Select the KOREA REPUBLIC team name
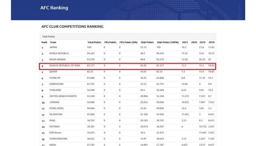 59,54
